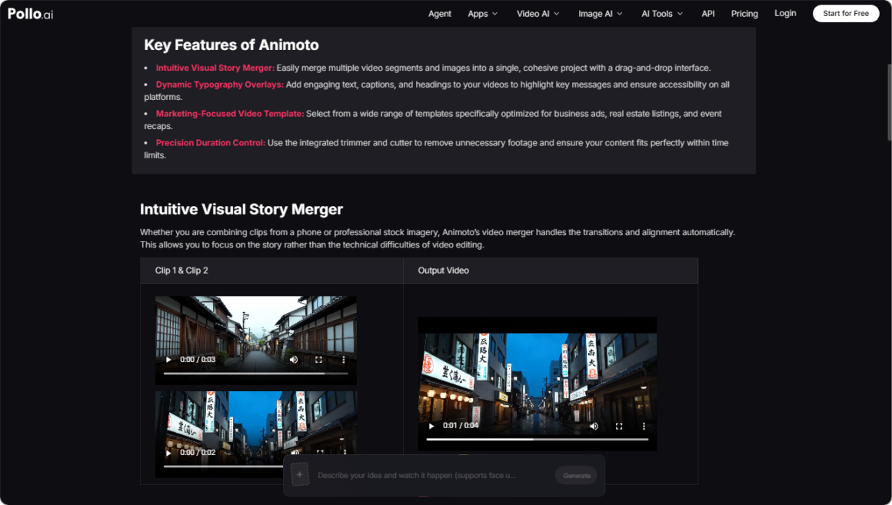This screenshot has width=892, height=505.
Task: Click the page's vertical scrollbar
Action: click(889, 102)
